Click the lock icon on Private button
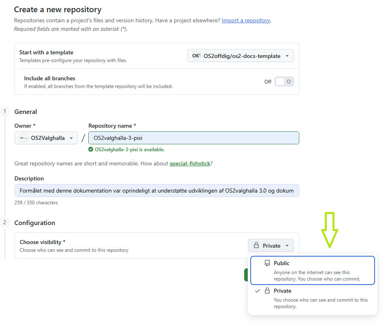 tap(256, 246)
